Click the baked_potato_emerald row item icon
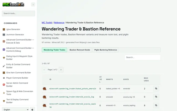Viewport: 177px width, 111px height. (45, 89)
